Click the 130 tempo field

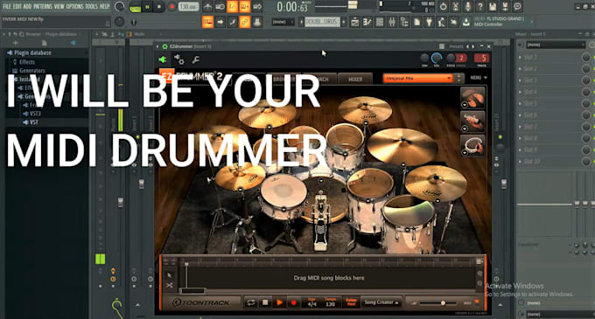point(188,7)
